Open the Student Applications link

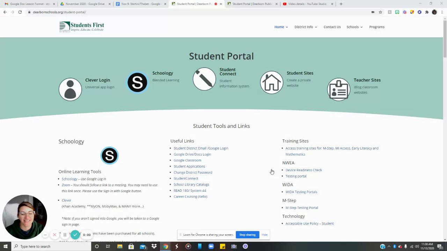pos(189,166)
